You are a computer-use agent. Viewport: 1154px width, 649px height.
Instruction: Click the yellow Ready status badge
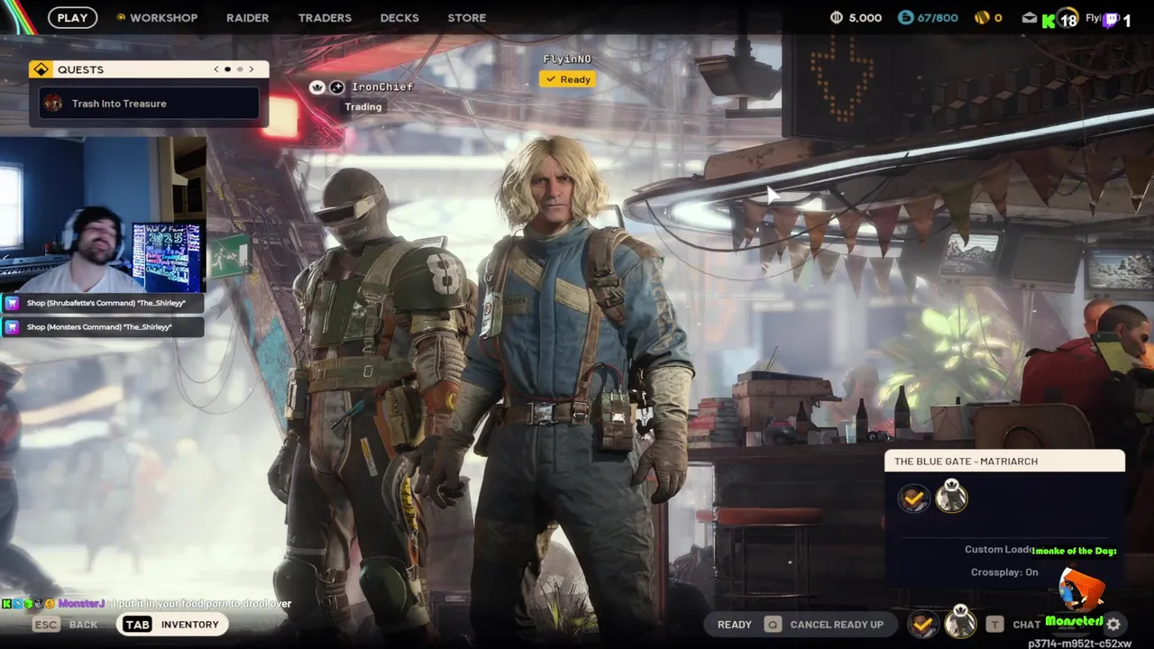coord(567,79)
